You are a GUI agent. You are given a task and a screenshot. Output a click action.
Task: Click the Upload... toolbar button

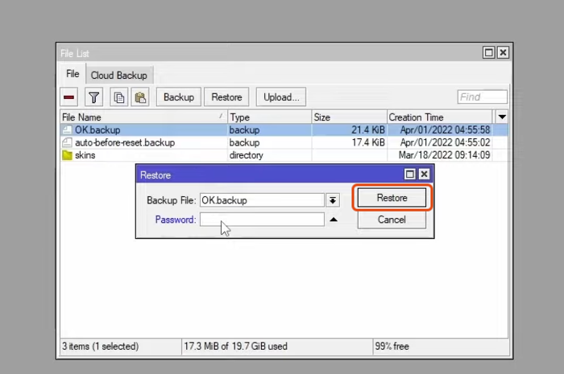coord(281,97)
